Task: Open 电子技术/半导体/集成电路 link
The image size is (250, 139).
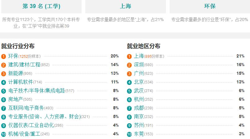Action: click(x=37, y=91)
